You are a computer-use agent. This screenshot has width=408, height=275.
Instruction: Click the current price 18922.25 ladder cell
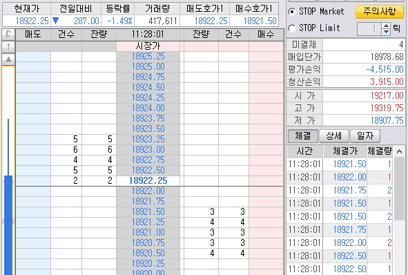point(148,181)
